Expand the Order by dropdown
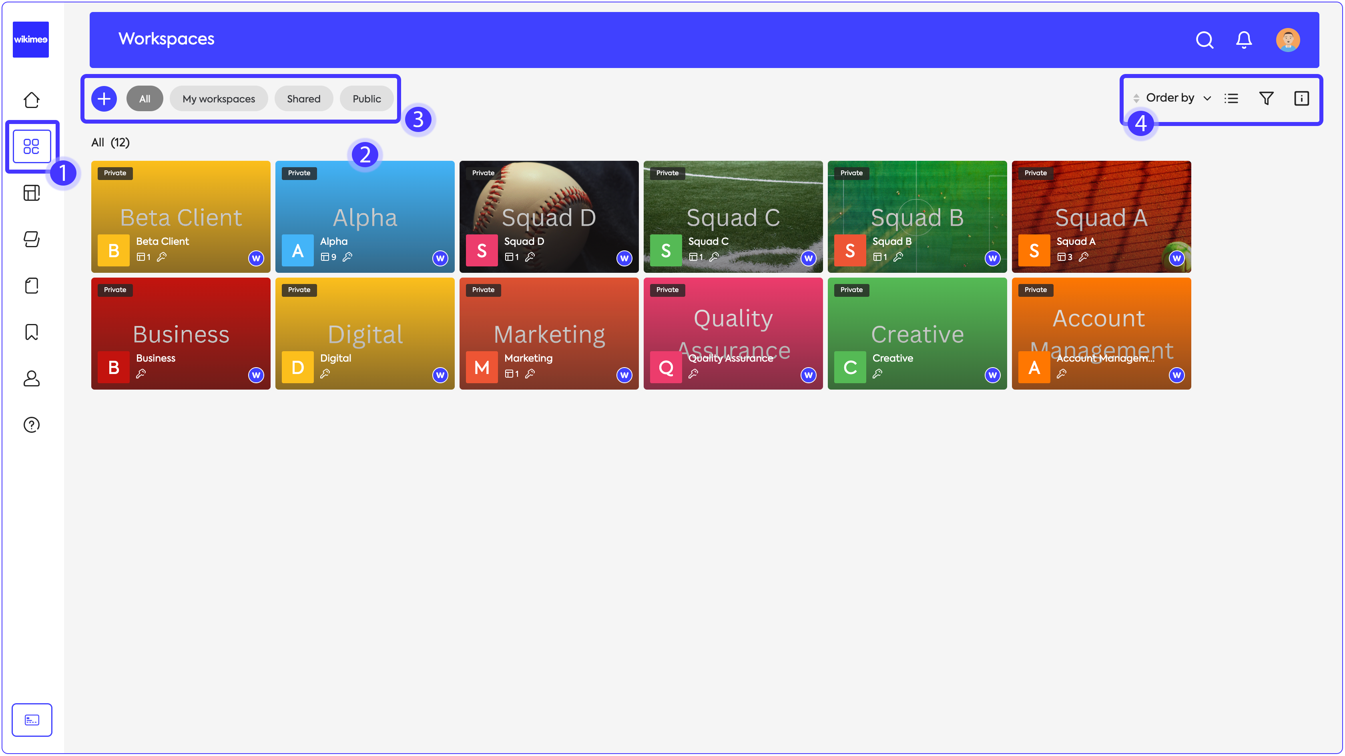This screenshot has height=756, width=1345. click(1170, 98)
